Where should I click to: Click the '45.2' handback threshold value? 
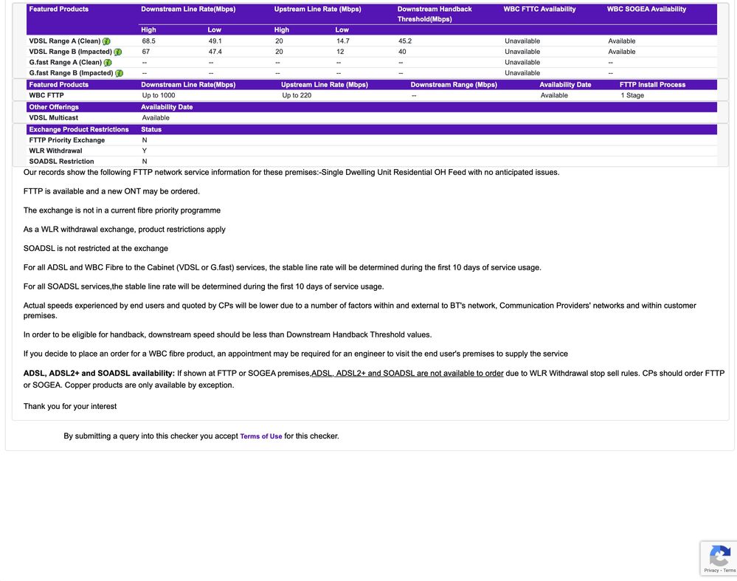[x=405, y=41]
